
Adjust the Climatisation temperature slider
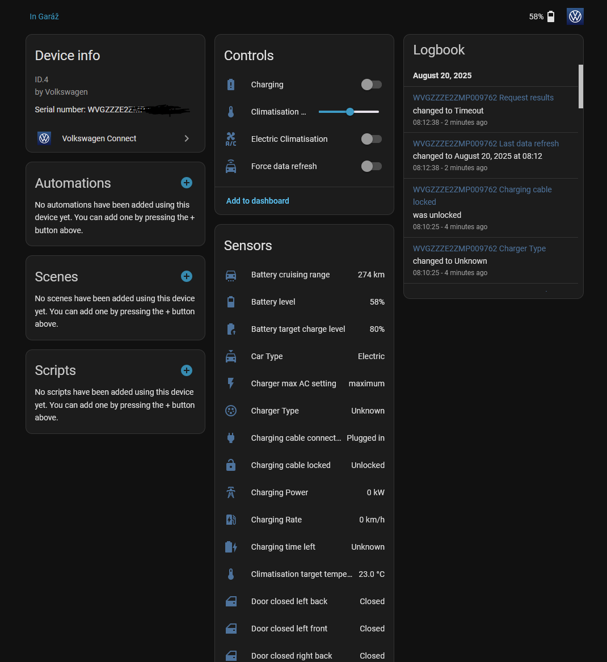[x=350, y=112]
